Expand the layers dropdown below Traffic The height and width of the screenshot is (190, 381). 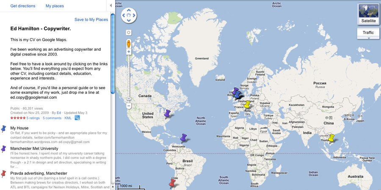tap(368, 38)
